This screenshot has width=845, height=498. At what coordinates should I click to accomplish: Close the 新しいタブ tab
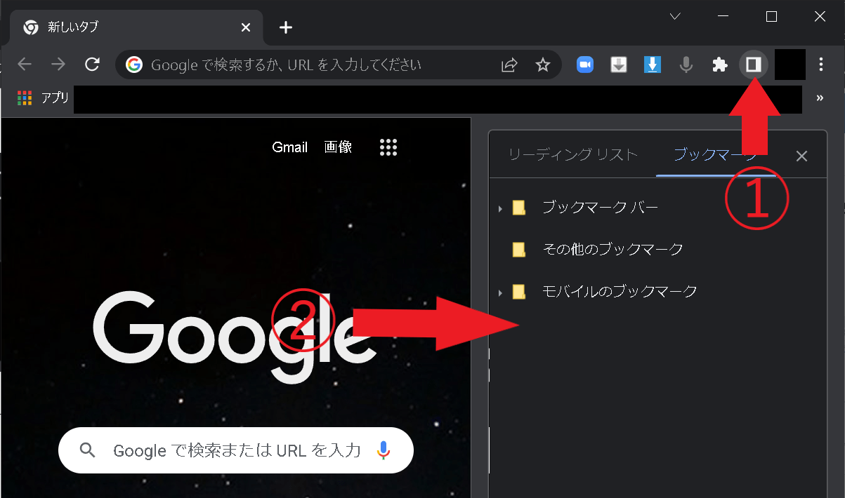coord(246,27)
